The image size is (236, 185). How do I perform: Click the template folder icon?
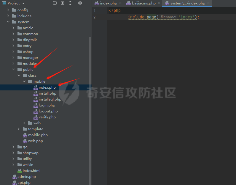coord(25,129)
